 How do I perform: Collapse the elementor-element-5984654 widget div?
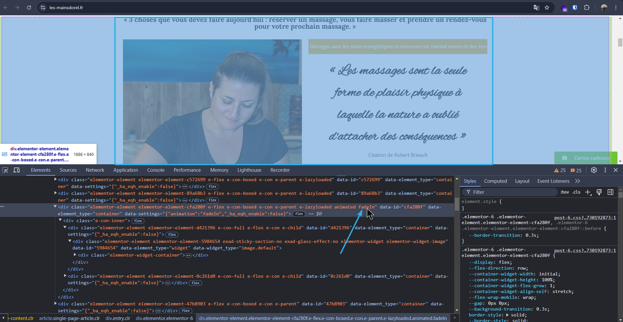70,241
